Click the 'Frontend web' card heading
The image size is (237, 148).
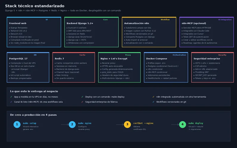pos(18,23)
